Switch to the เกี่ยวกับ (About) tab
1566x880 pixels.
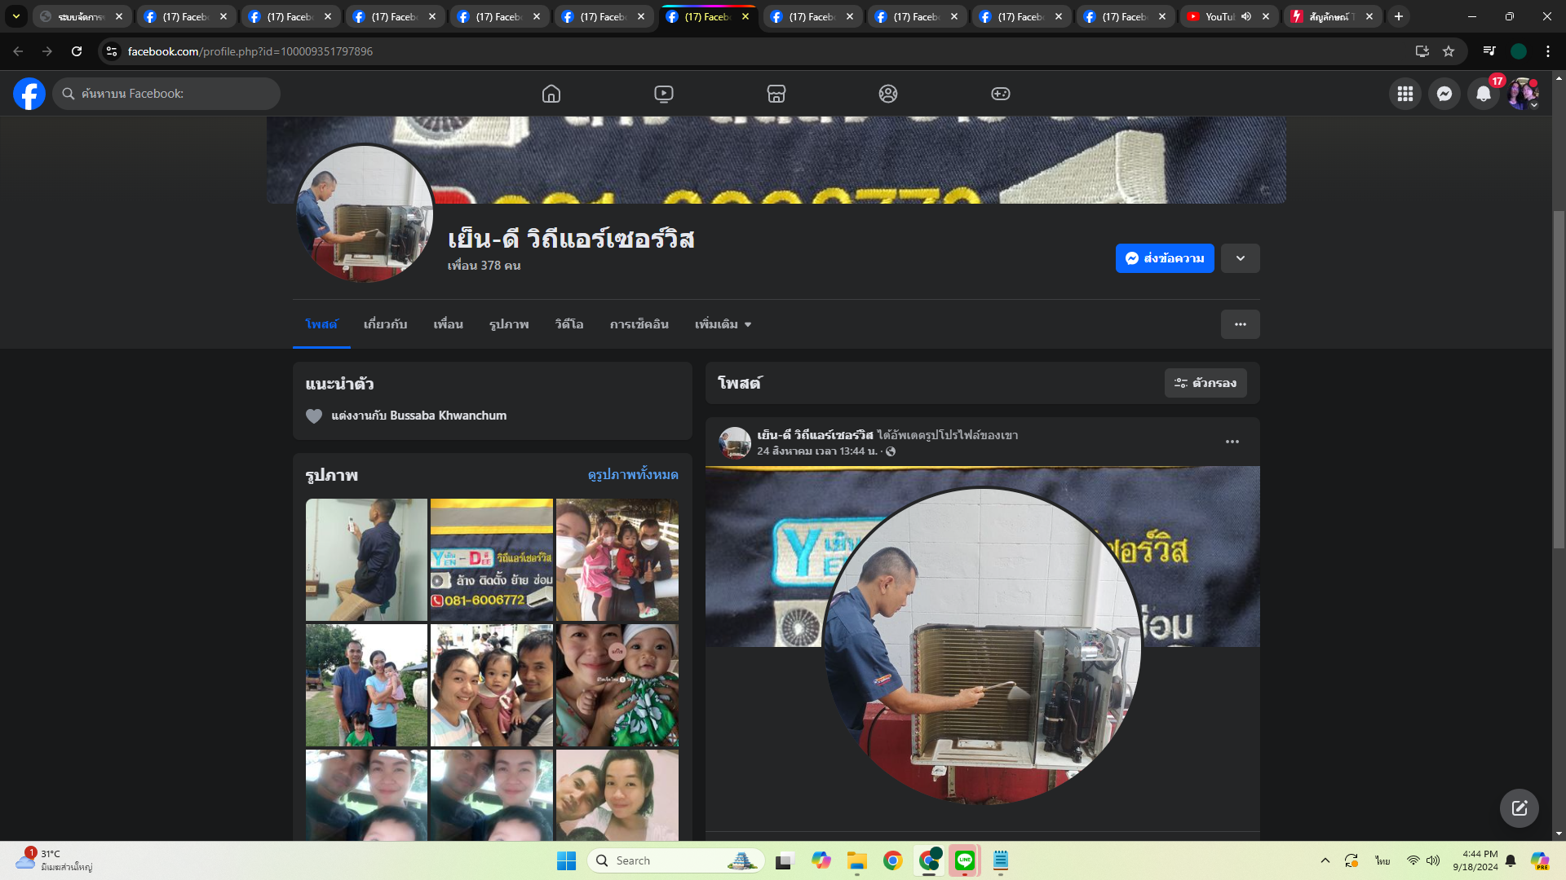385,324
